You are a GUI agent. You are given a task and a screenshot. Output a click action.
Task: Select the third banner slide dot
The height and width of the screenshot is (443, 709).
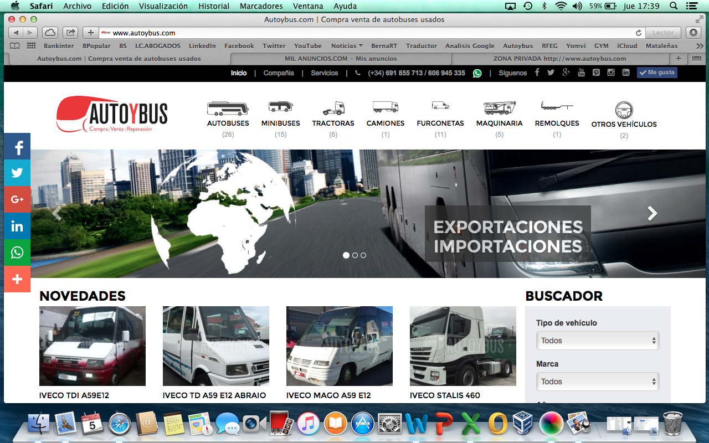click(363, 255)
